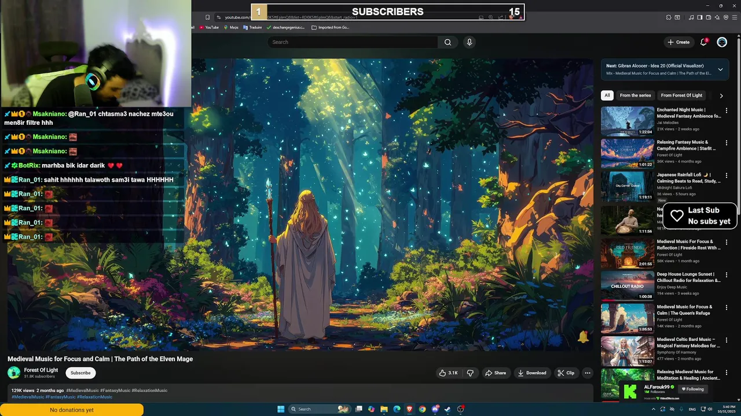The height and width of the screenshot is (416, 741).
Task: Open Discord from the taskbar
Action: [x=435, y=409]
